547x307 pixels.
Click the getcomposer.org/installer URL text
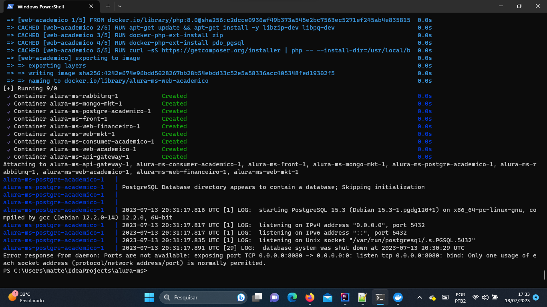pos(221,50)
